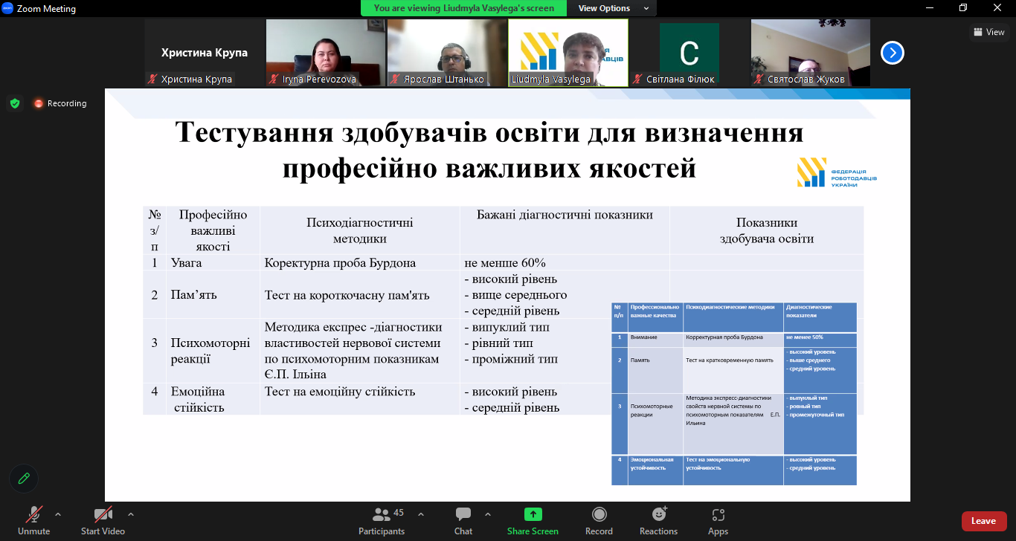The height and width of the screenshot is (541, 1016).
Task: Select Iryna Perevozova's video thumbnail
Action: pyautogui.click(x=326, y=52)
